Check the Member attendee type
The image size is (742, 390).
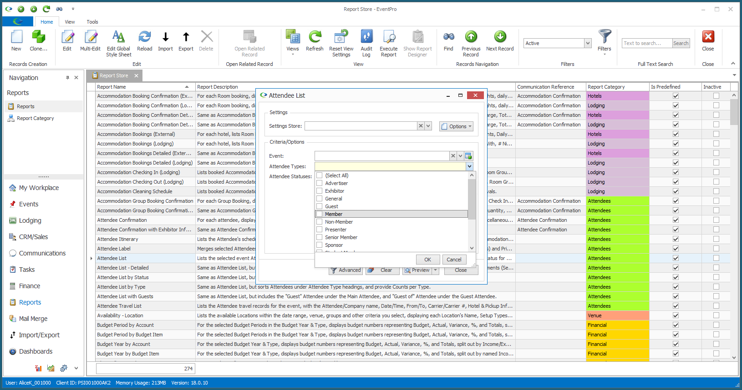coord(320,214)
